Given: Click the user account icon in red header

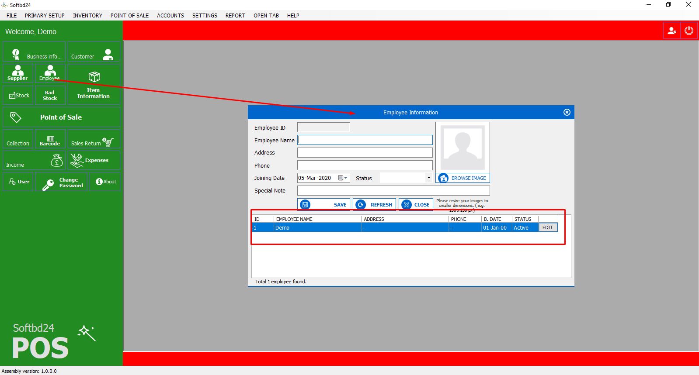Looking at the screenshot, I should pos(672,31).
